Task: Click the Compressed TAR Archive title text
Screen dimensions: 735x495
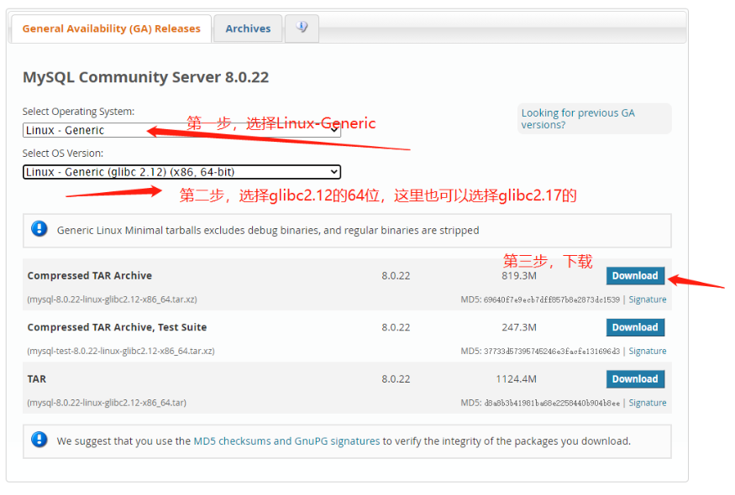Action: coord(90,276)
